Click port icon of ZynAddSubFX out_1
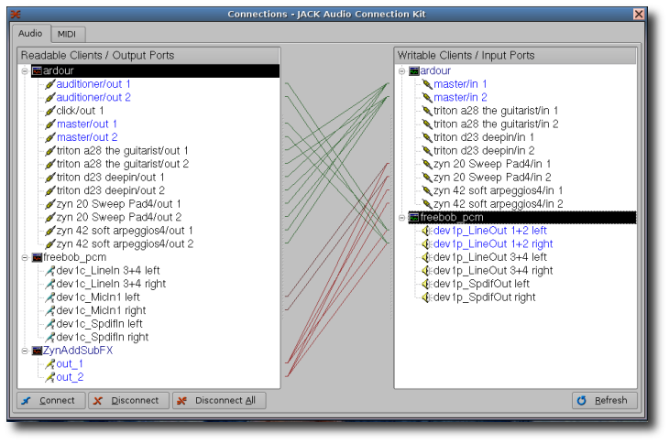The width and height of the screenshot is (669, 443). (x=49, y=364)
